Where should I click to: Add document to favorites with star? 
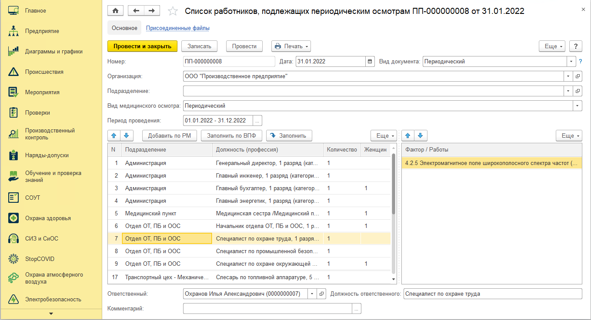point(173,11)
